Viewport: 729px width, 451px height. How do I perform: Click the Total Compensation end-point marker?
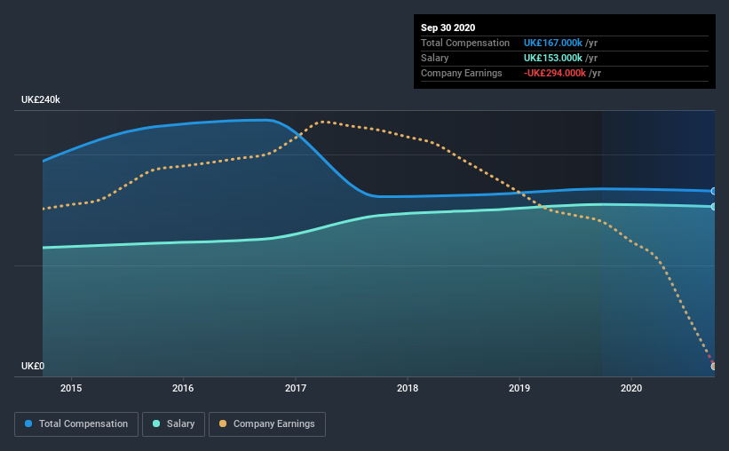pyautogui.click(x=713, y=191)
